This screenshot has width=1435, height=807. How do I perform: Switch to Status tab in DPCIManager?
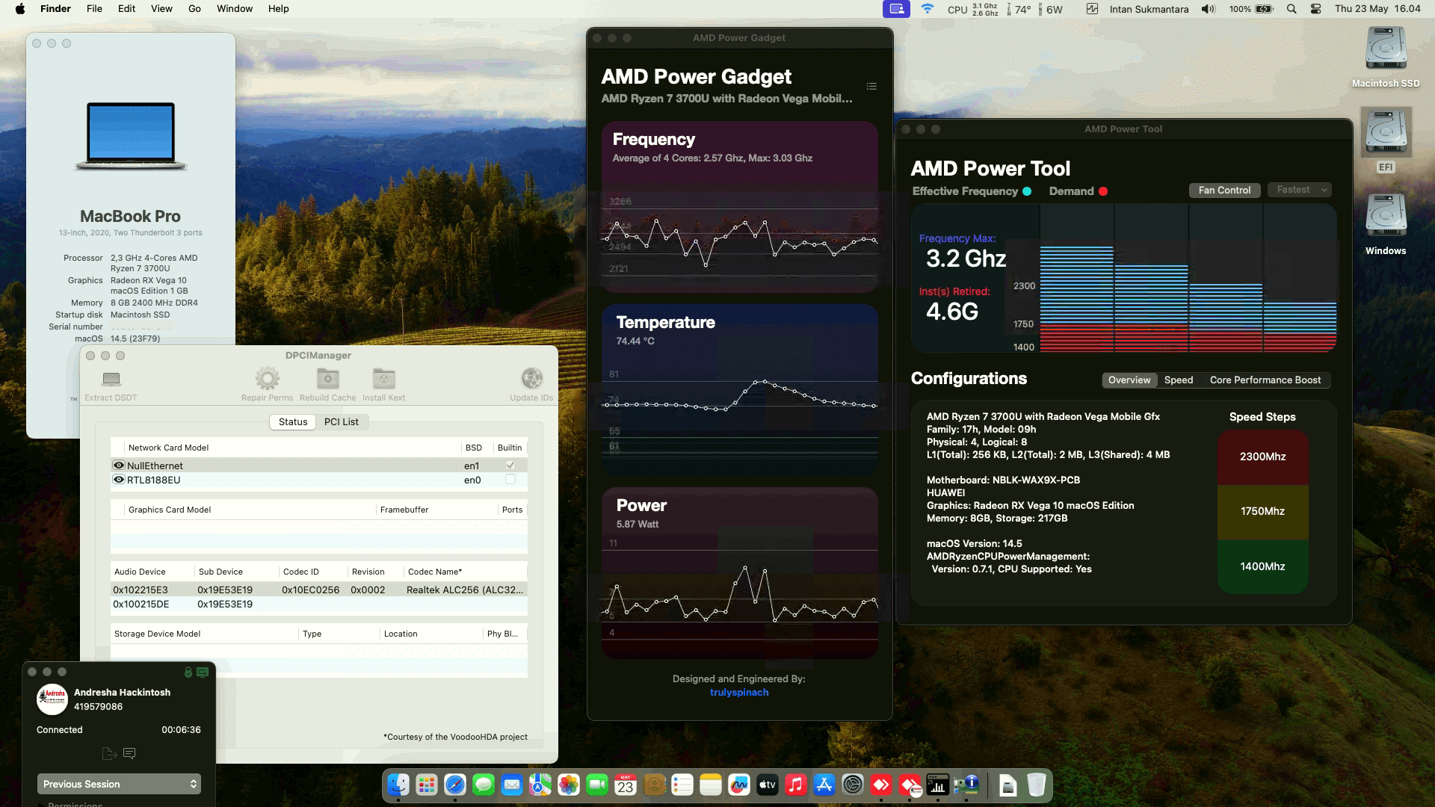(293, 422)
